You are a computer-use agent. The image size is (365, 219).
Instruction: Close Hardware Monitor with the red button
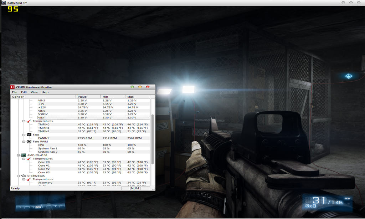148,87
